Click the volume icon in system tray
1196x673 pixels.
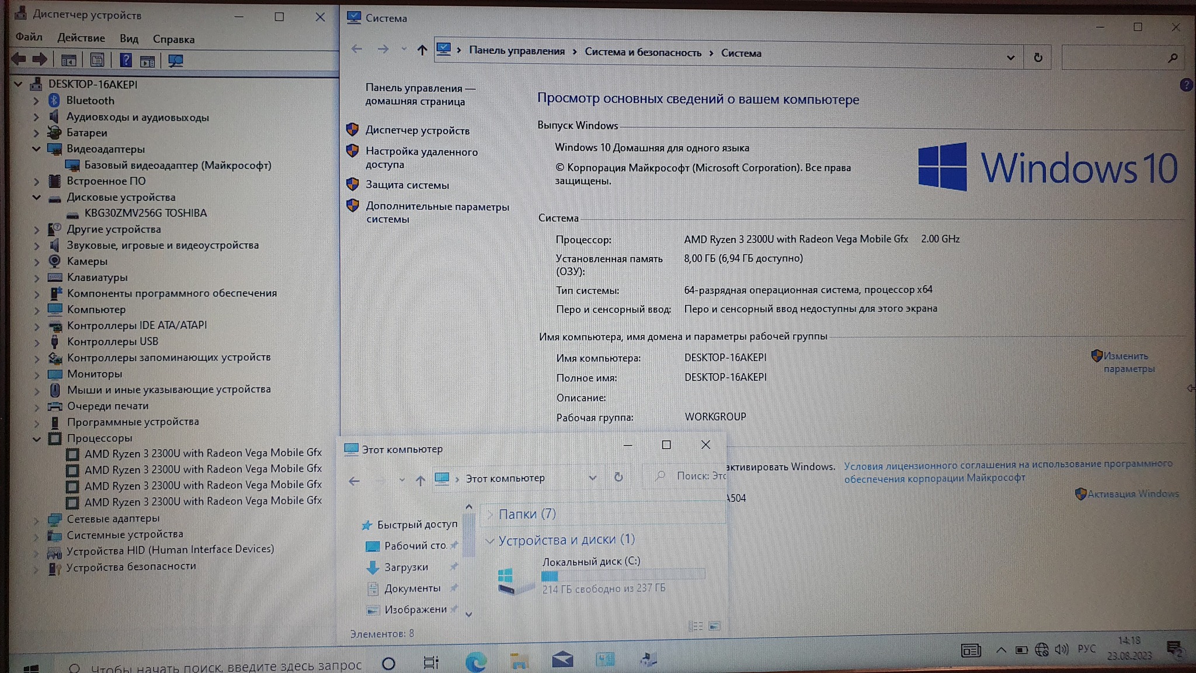pyautogui.click(x=1061, y=649)
